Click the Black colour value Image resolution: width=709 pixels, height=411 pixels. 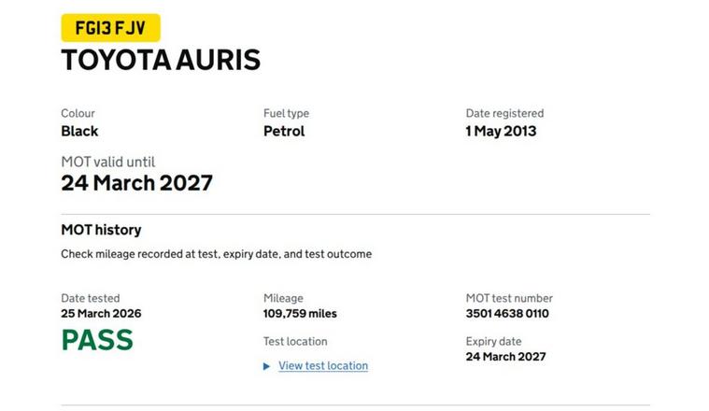point(79,132)
